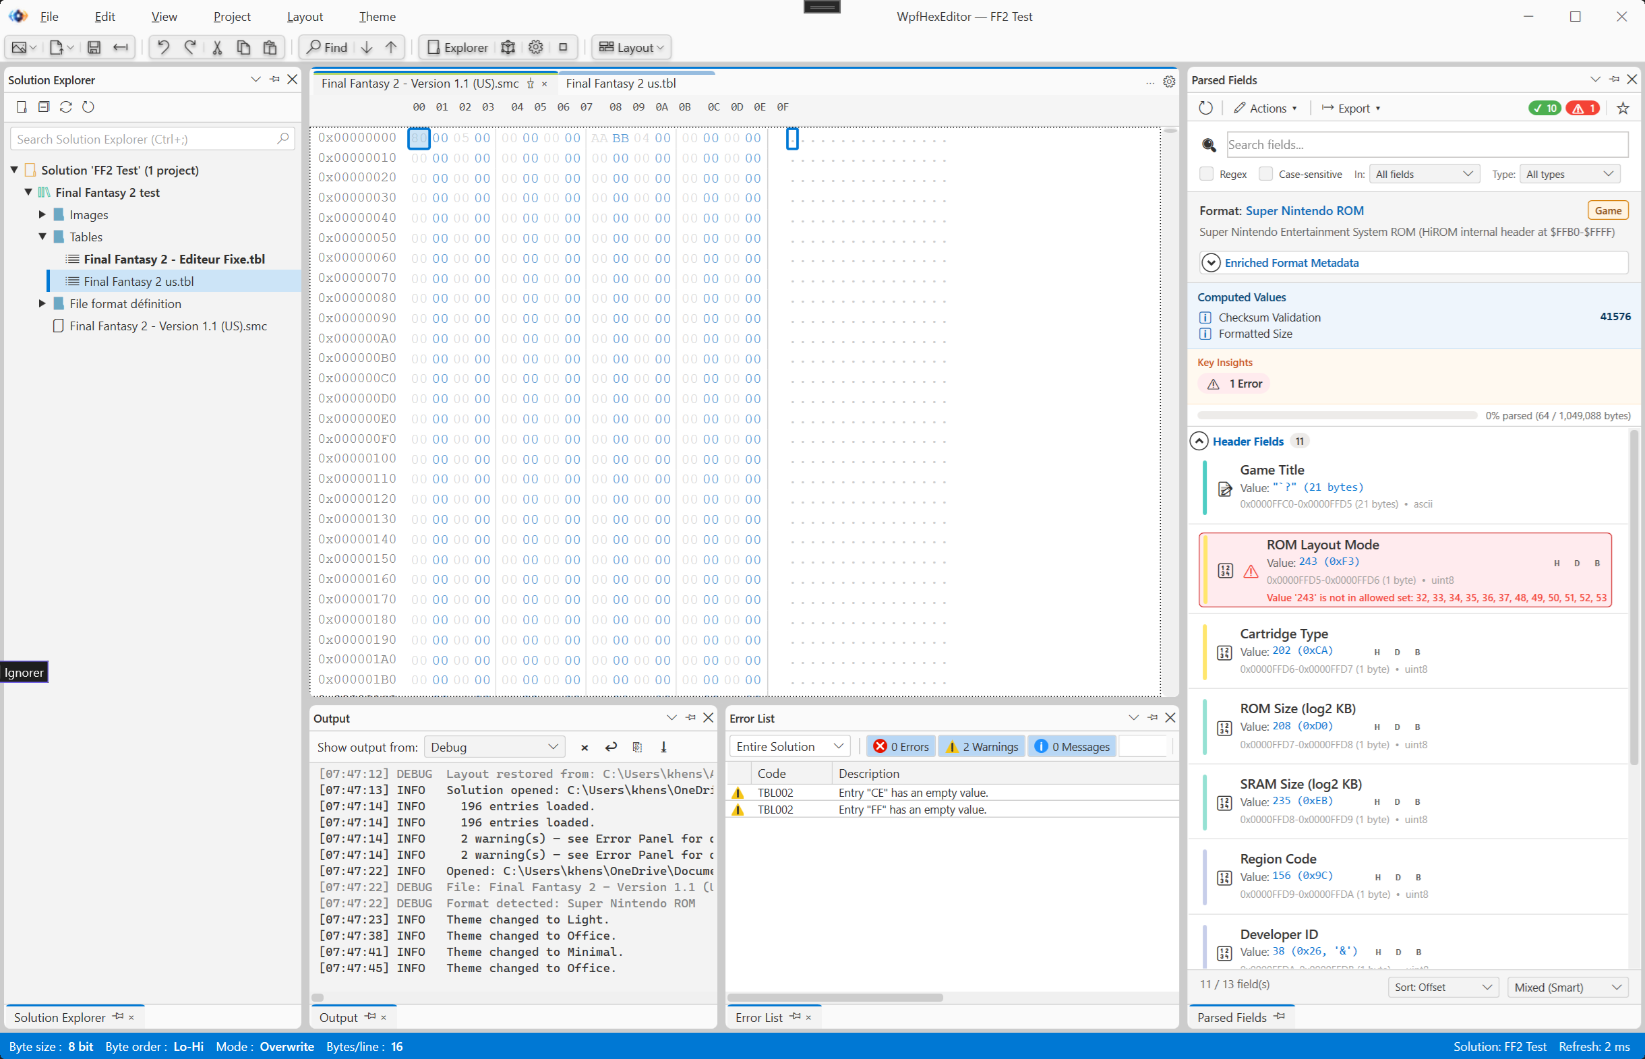Open the Project menu
This screenshot has height=1059, width=1645.
tap(232, 16)
